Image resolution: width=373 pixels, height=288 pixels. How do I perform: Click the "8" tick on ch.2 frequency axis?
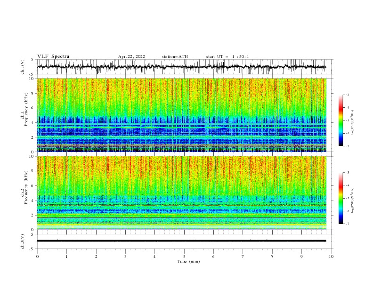click(x=32, y=171)
